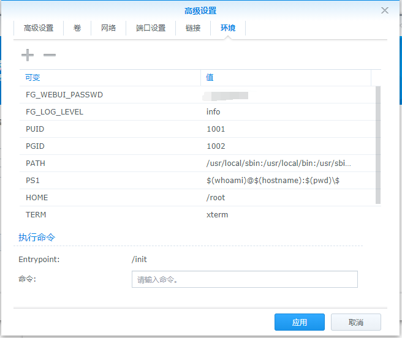Viewport: 402px width, 338px height.
Task: Select the 环境 tab
Action: tap(228, 28)
